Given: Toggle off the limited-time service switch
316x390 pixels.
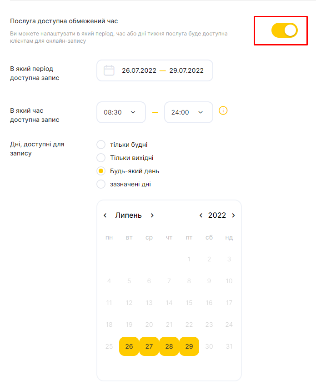Looking at the screenshot, I should (x=285, y=30).
